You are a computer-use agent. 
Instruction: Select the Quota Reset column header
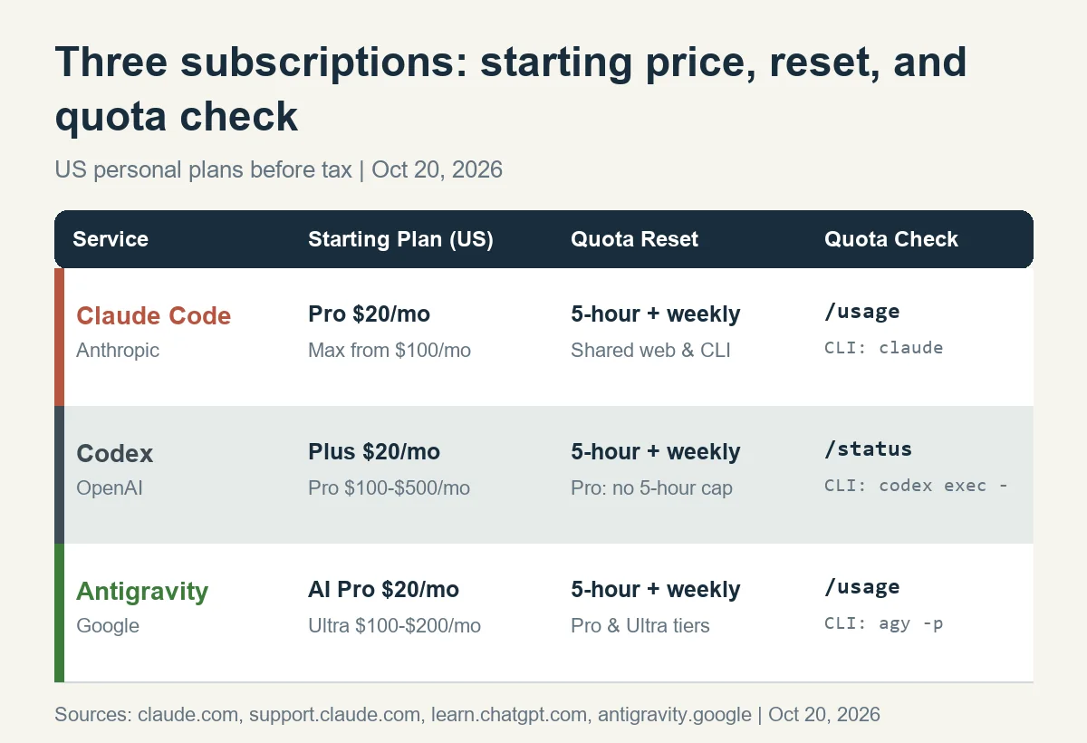point(634,239)
